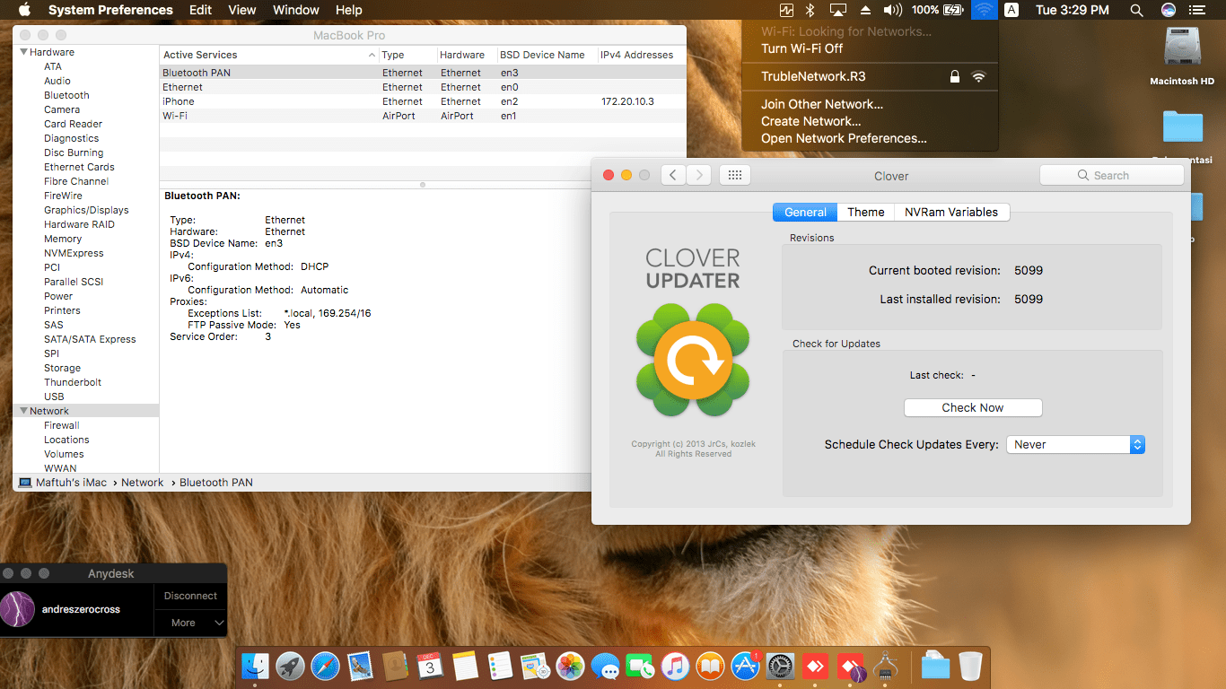Open the View menu
The width and height of the screenshot is (1226, 689).
(242, 10)
